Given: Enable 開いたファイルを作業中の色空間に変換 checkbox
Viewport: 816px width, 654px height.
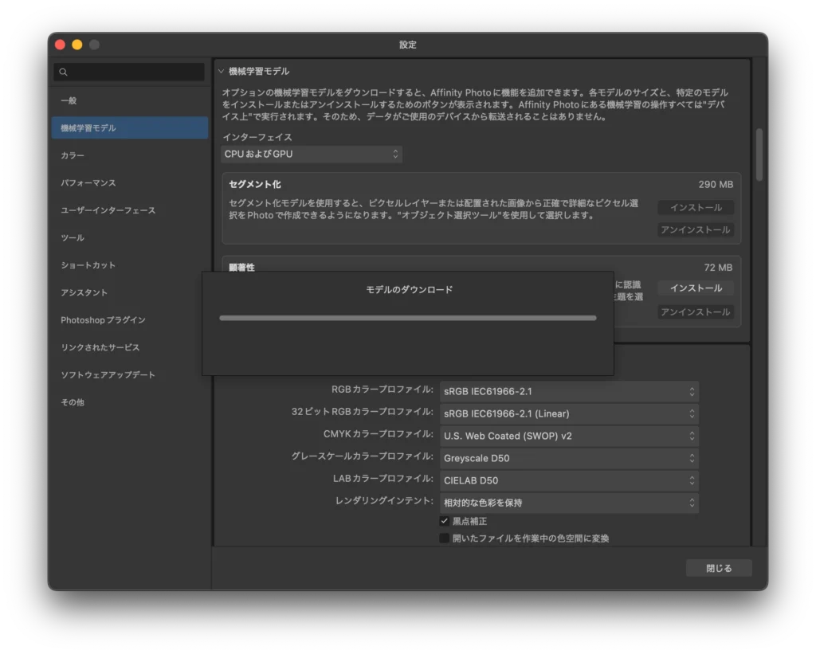Looking at the screenshot, I should pyautogui.click(x=445, y=538).
